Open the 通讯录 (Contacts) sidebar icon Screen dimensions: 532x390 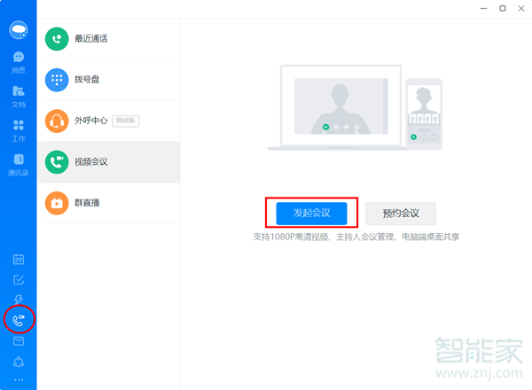coord(18,163)
